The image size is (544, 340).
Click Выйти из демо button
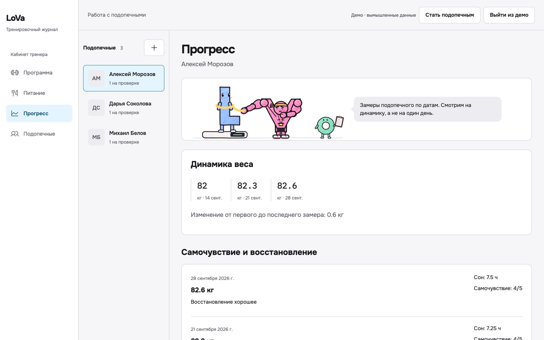pyautogui.click(x=509, y=15)
